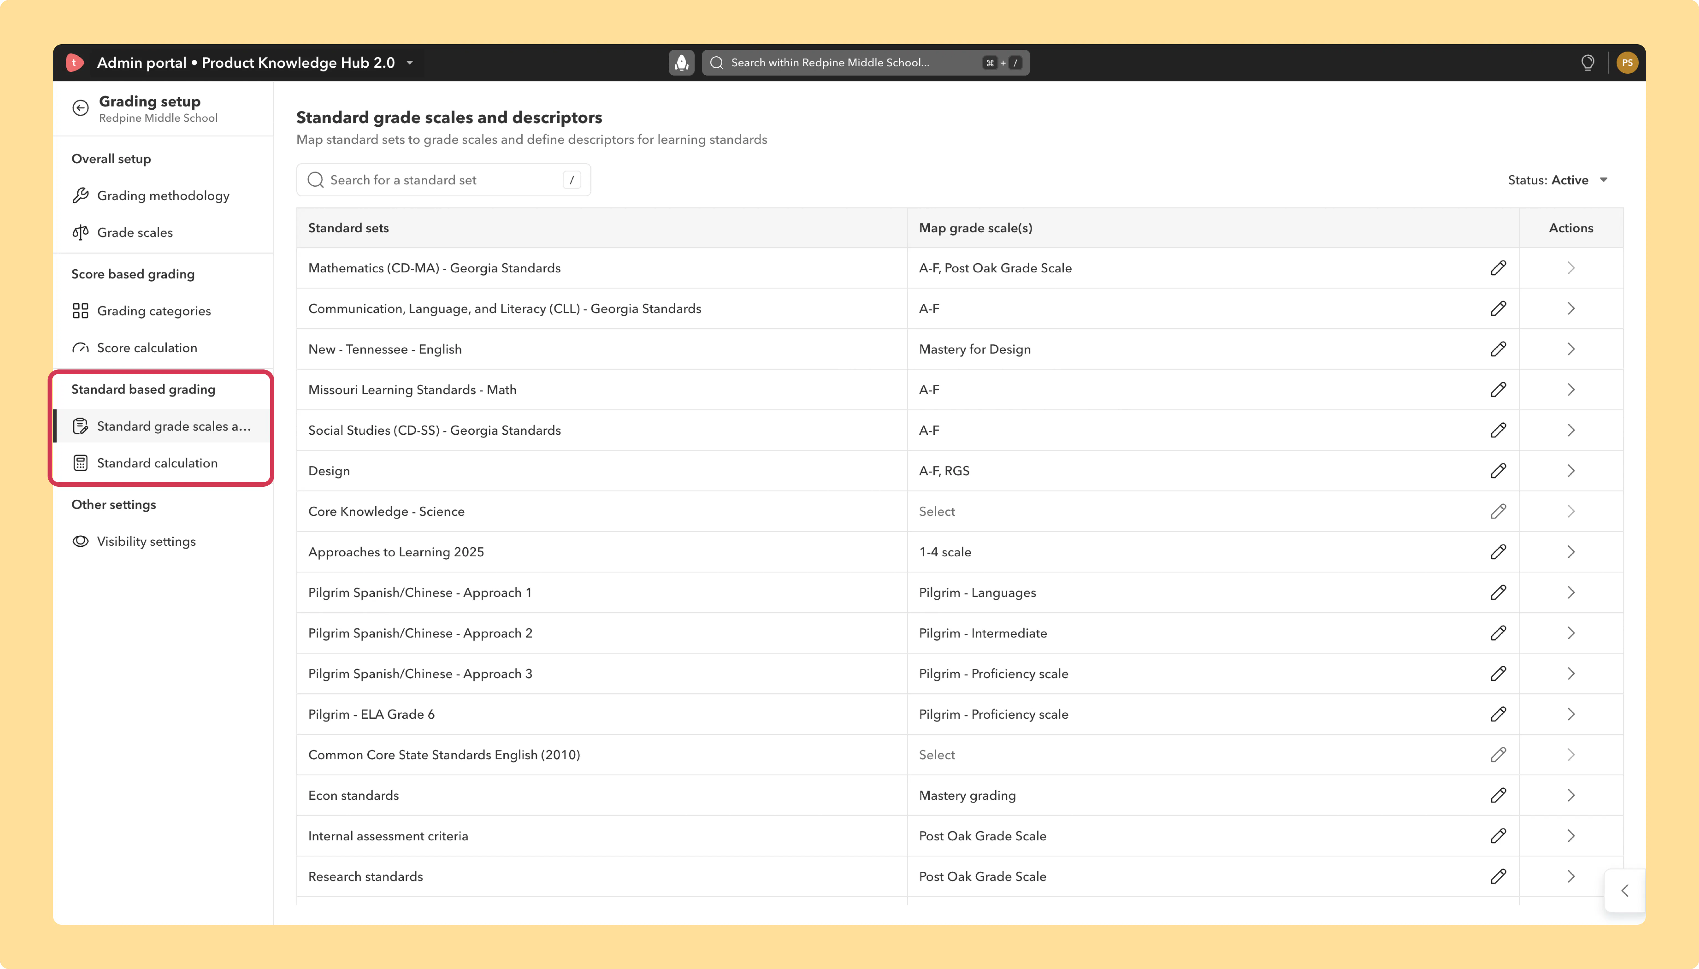Click the rocket icon in top bar
Screen dimensions: 1699x969
coord(681,62)
